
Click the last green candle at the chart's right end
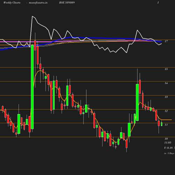coord(162,124)
